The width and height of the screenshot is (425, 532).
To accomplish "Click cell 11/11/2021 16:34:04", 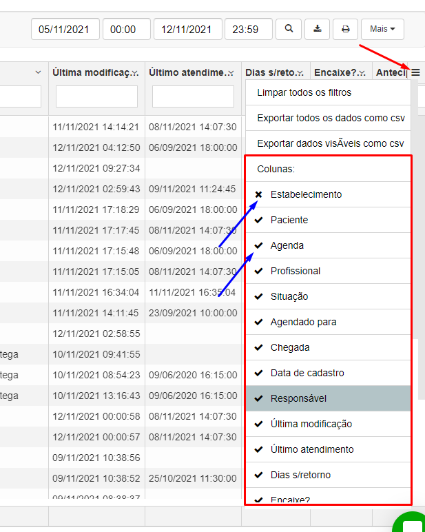I will click(x=96, y=292).
